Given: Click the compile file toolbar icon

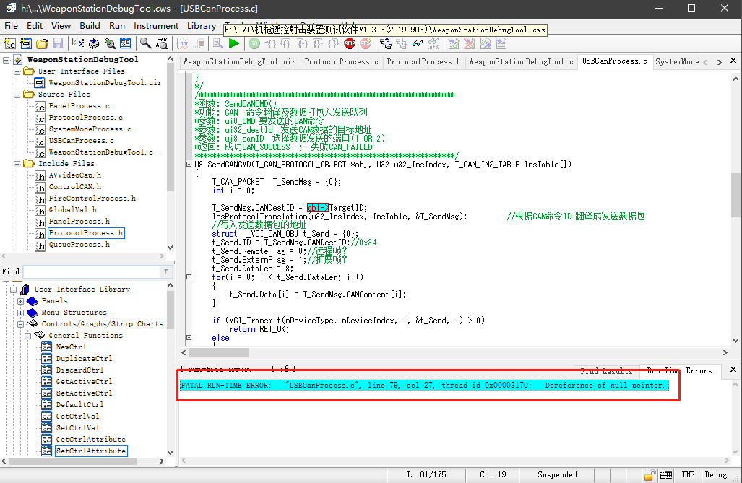Looking at the screenshot, I should point(217,43).
